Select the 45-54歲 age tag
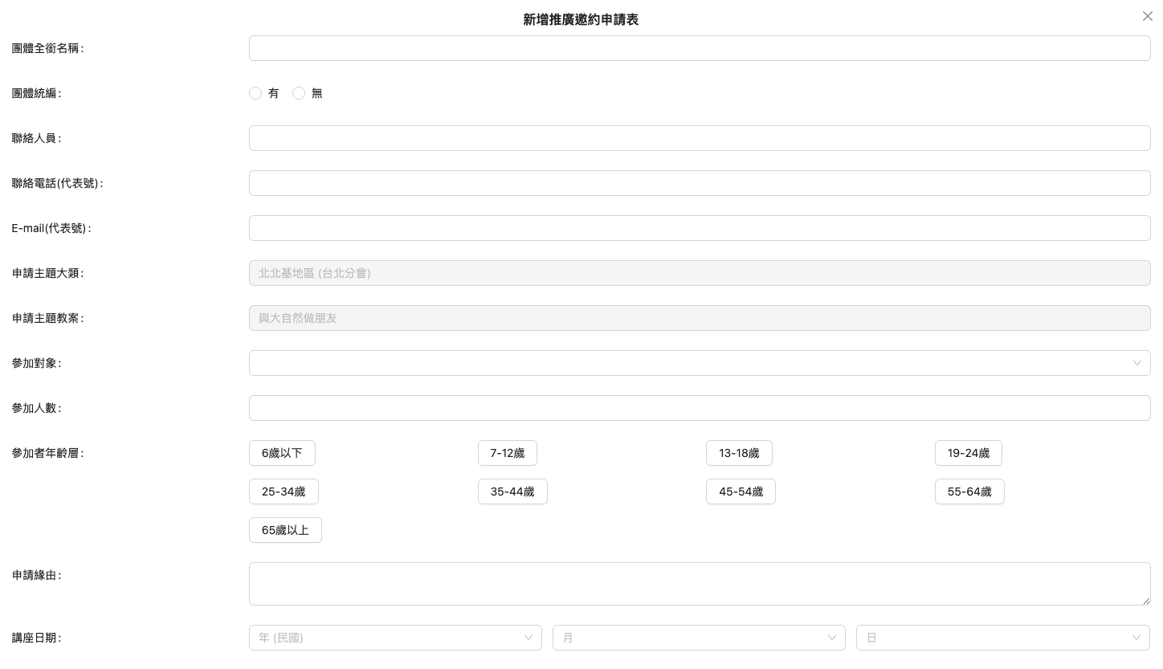The height and width of the screenshot is (669, 1163). click(741, 492)
